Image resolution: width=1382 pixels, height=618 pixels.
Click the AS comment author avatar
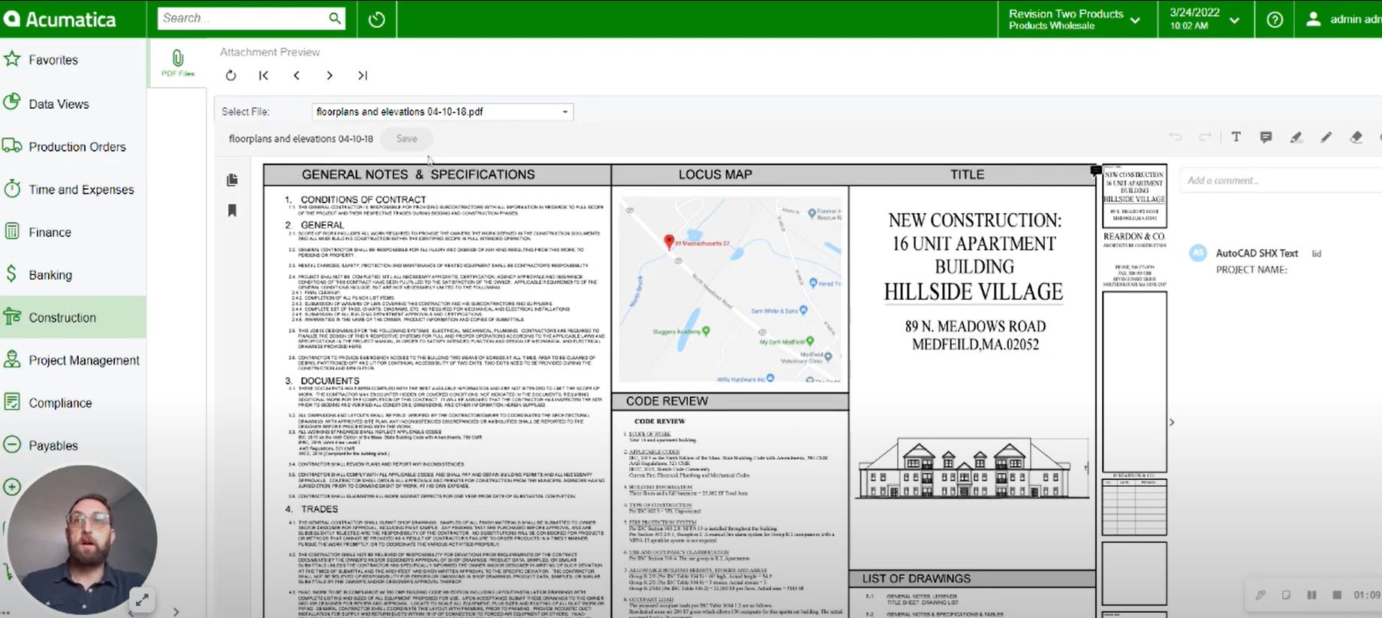click(x=1198, y=253)
